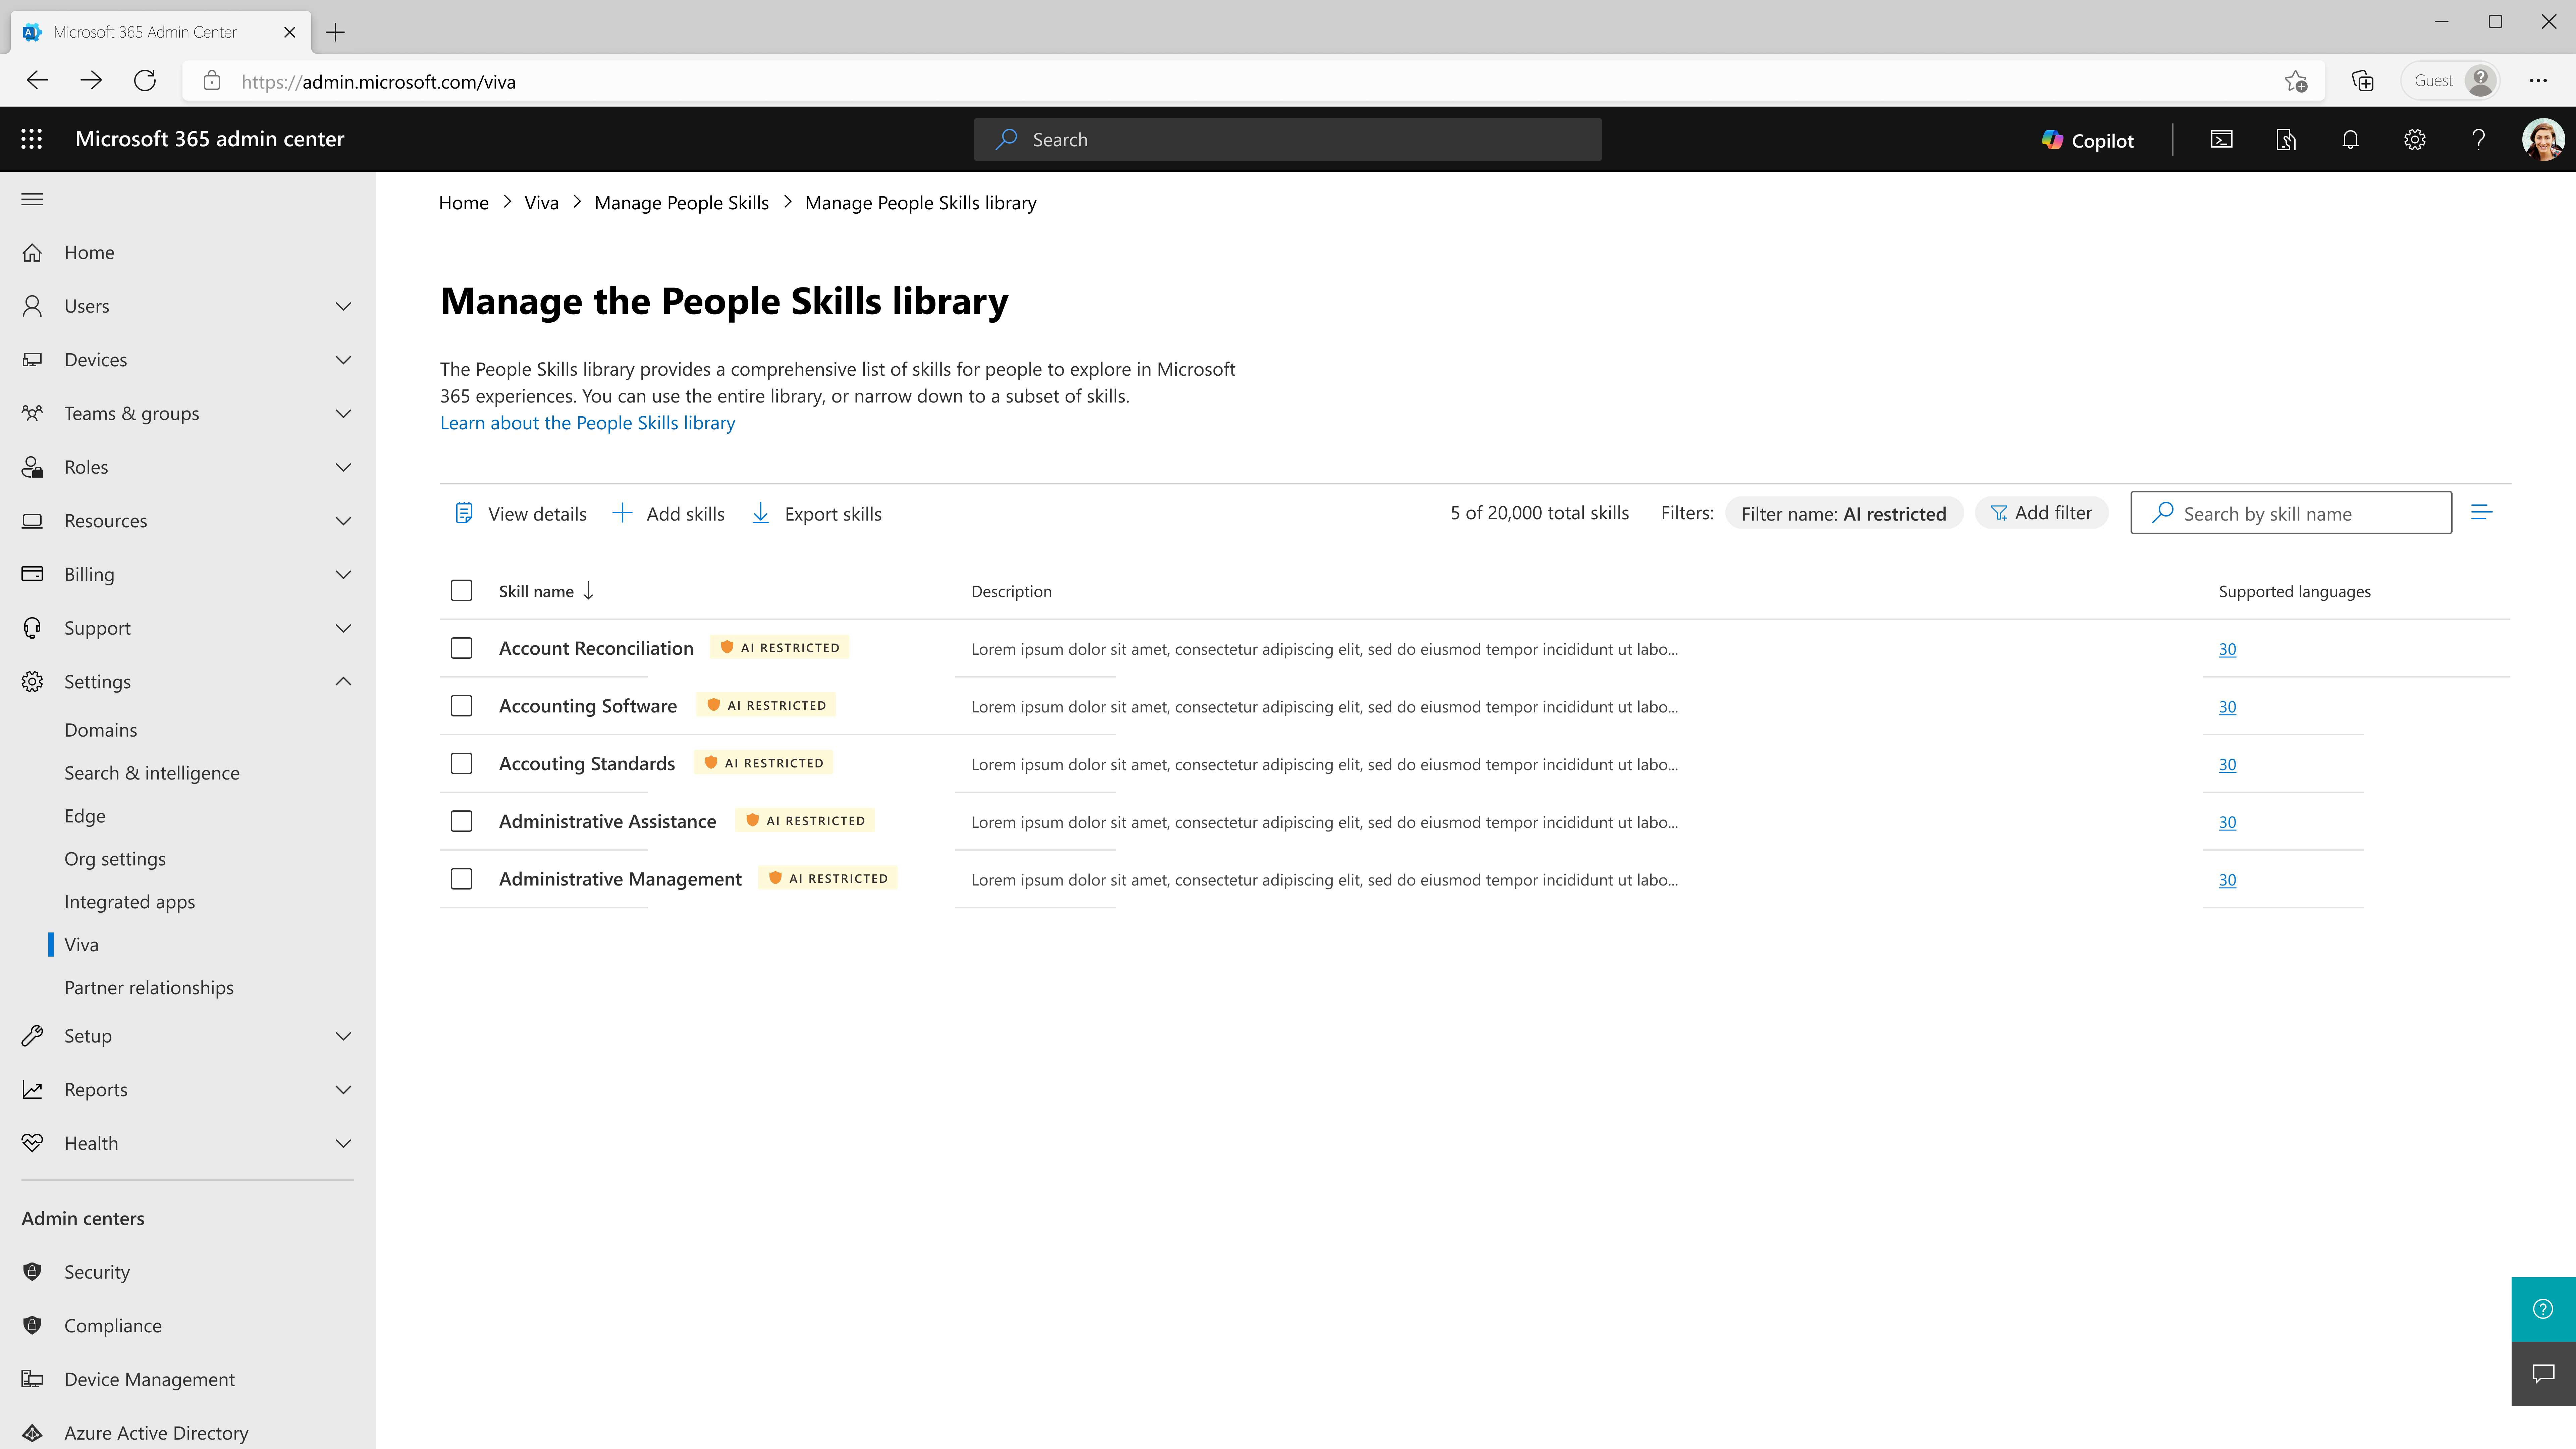Viewport: 2576px width, 1449px height.
Task: Open Partner relationships settings
Action: click(x=149, y=988)
